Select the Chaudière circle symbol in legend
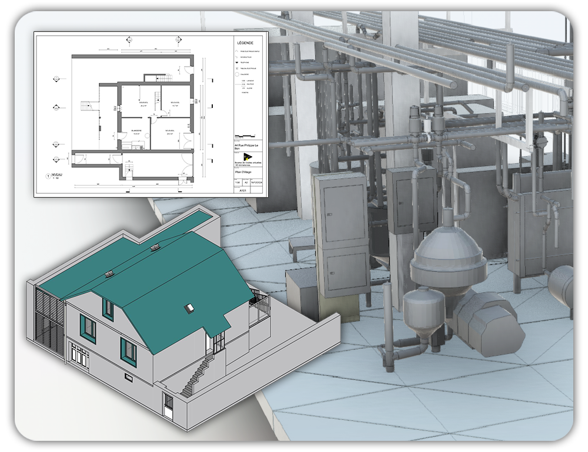Screen dimensions: 588x452 236,75
